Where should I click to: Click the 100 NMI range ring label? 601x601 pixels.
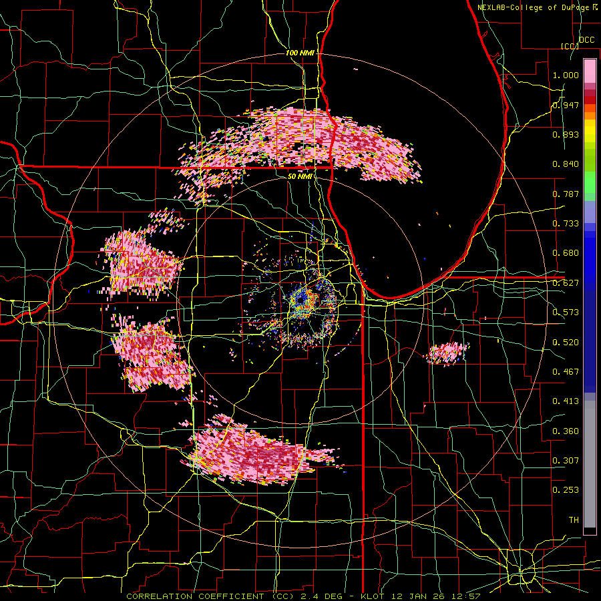(x=300, y=53)
